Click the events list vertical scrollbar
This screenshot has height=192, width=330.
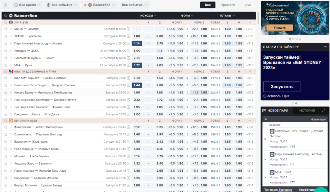pos(258,18)
